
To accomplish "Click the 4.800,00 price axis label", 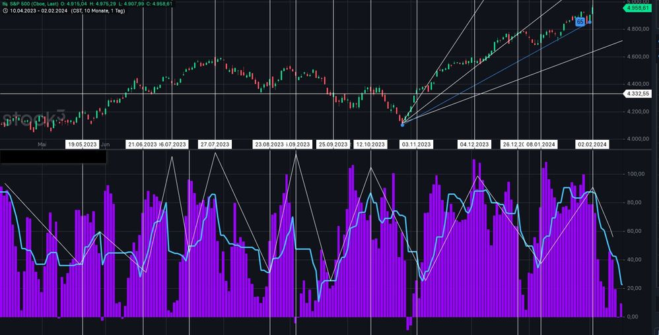I will [637, 29].
